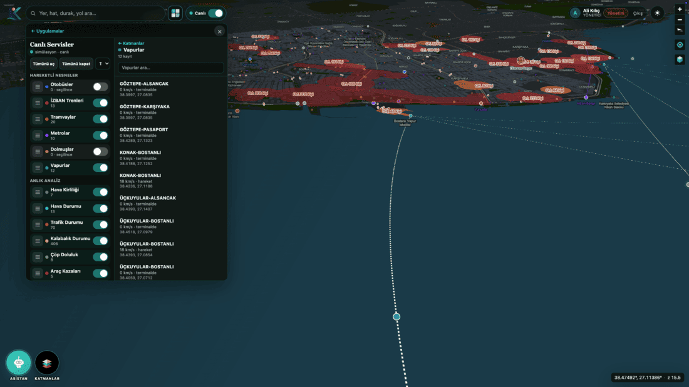Select the GÖZTEPE-ALSANCAK ferry entry
Screen dimensions: 689x387
[170, 89]
